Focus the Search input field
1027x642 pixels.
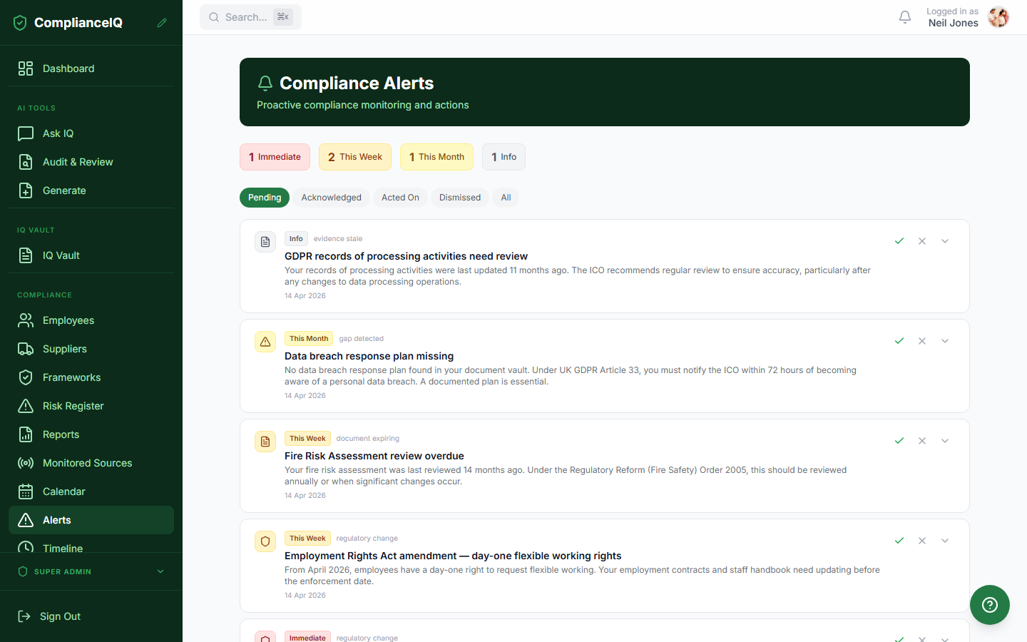click(x=250, y=17)
